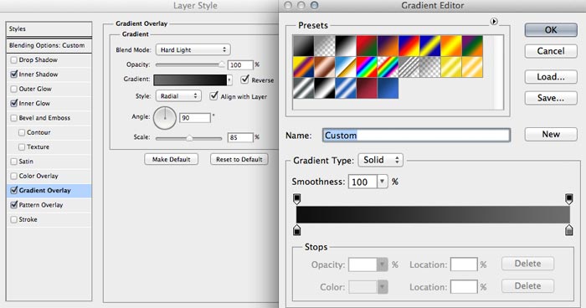This screenshot has height=308, width=586.
Task: Select the right opacity stop above gradient bar
Action: coord(568,198)
